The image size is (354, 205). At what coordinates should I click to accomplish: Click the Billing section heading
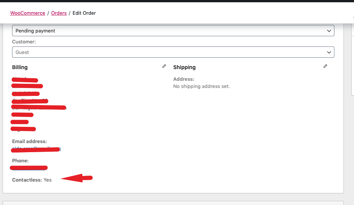coord(20,67)
